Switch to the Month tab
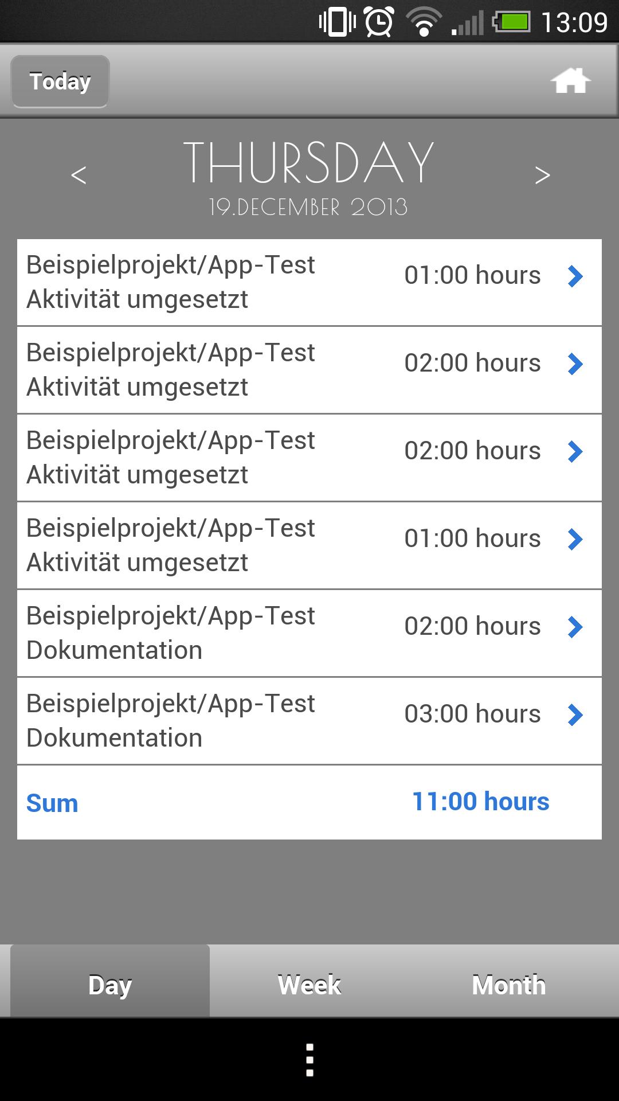This screenshot has height=1101, width=619. click(508, 985)
